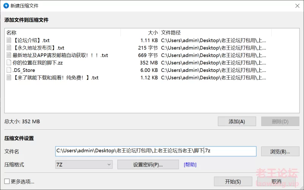The image size is (304, 190).
Task: Click the 添加(A) button
Action: coord(237,121)
